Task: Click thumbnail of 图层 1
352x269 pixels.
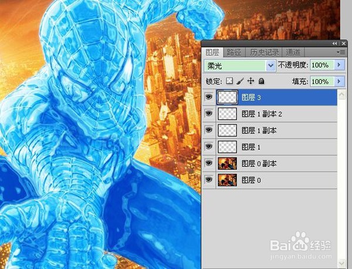Action: [x=227, y=147]
